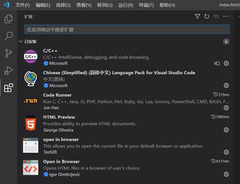Click Provides ability to preview HTML documents text

tap(90, 124)
